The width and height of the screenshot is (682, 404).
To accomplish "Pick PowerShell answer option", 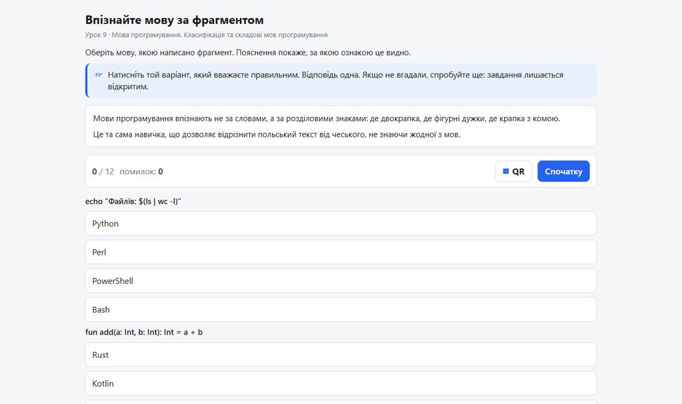I will click(340, 281).
